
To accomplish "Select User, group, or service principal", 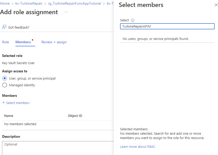I will (5, 78).
